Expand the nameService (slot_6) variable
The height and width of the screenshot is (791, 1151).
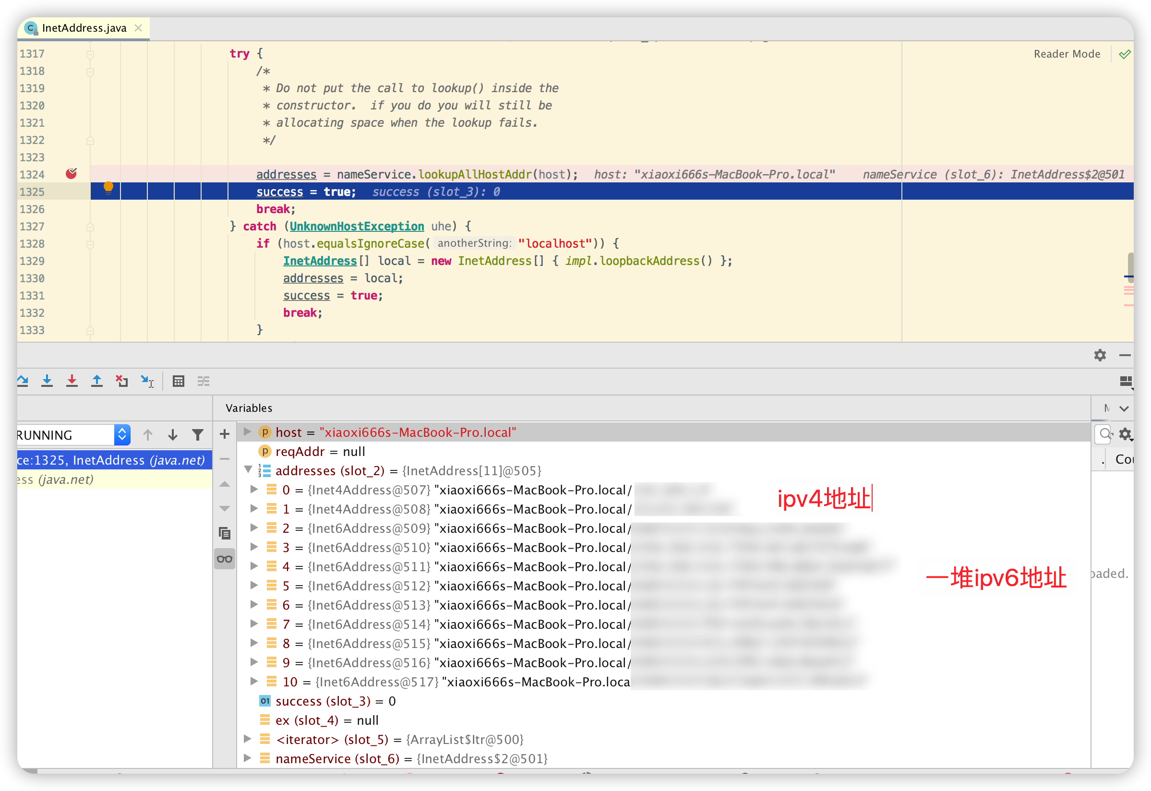click(x=247, y=757)
